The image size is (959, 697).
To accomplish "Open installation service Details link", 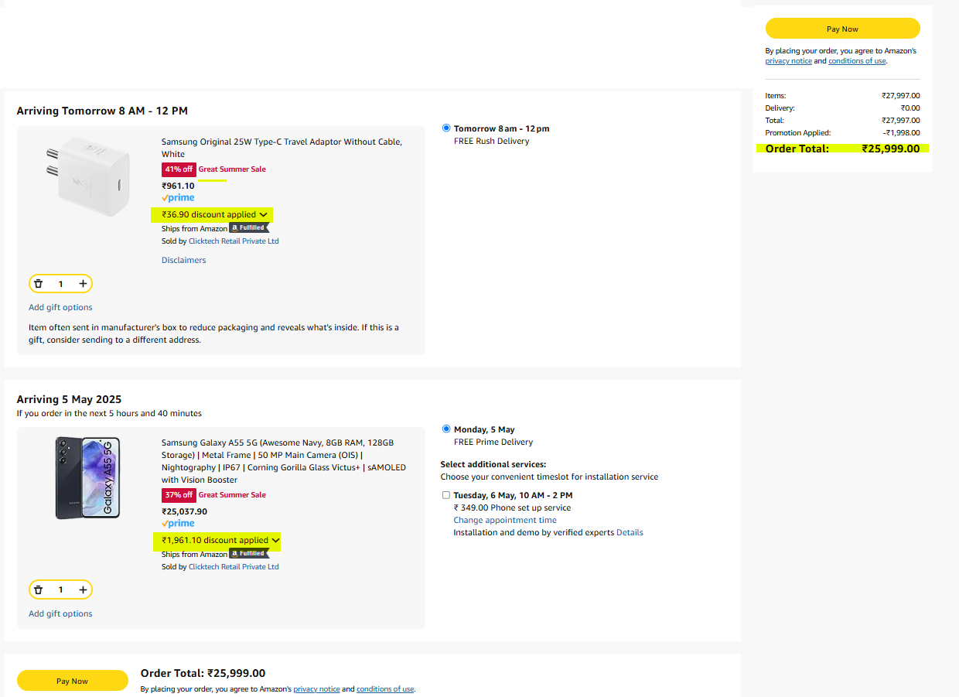I will (630, 532).
